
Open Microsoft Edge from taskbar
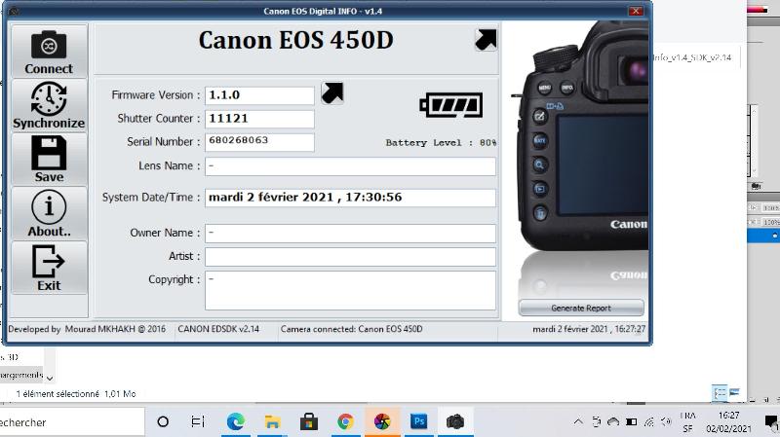click(x=235, y=422)
